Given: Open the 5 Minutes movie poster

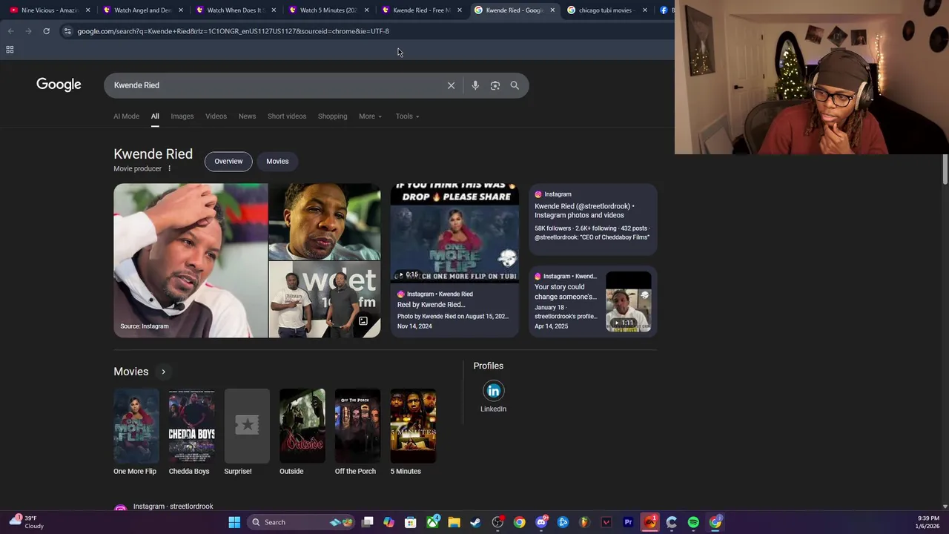Looking at the screenshot, I should click(413, 426).
